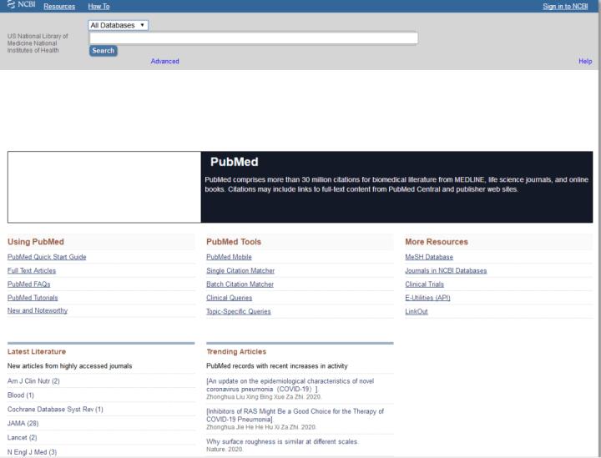
Task: Open Clinical Queries link
Action: [230, 297]
